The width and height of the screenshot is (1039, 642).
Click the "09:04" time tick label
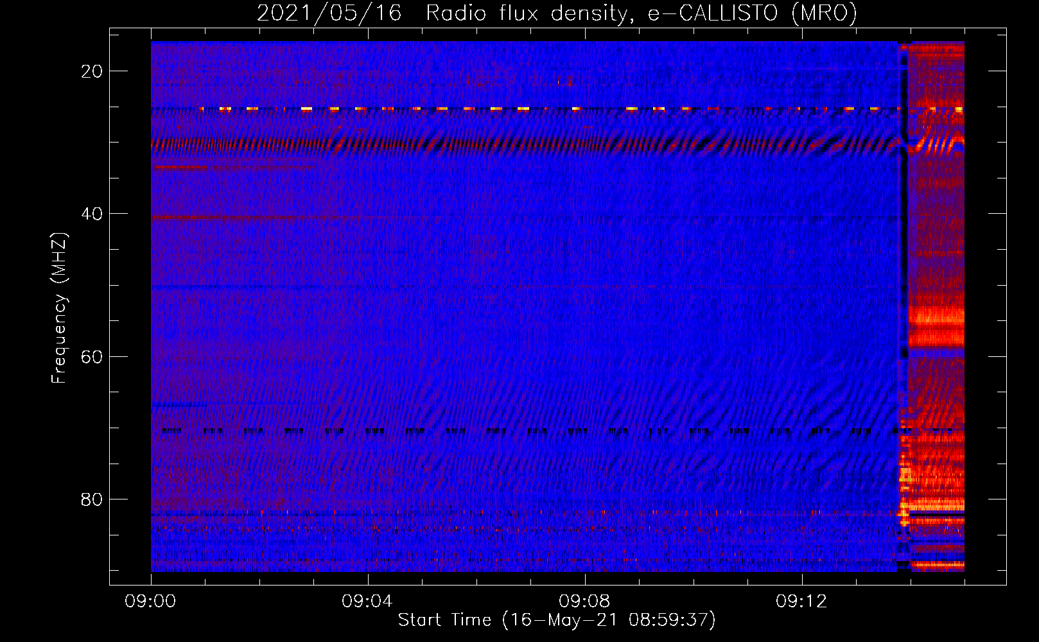point(367,601)
